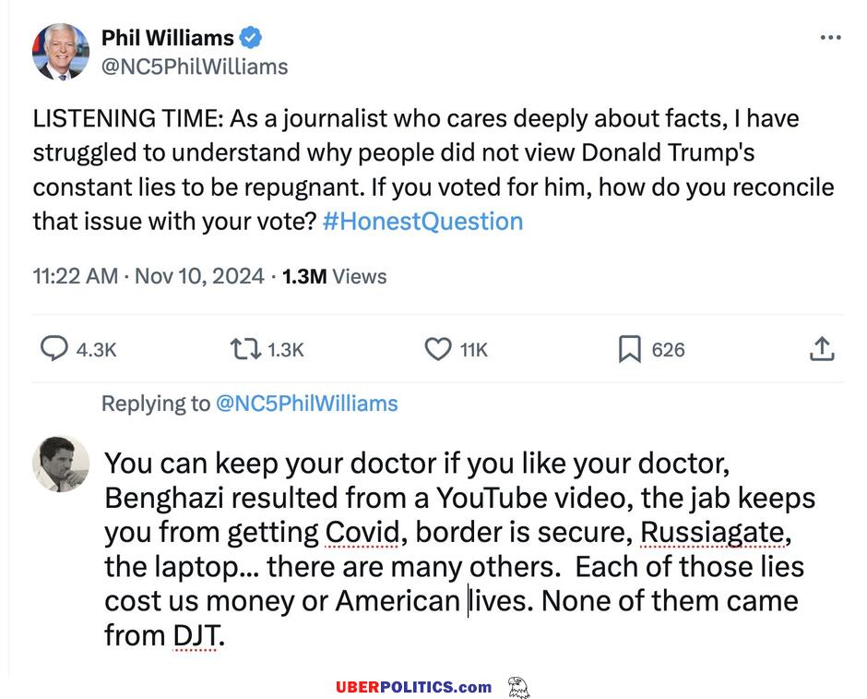Click the 1.3M Views count

click(x=335, y=276)
